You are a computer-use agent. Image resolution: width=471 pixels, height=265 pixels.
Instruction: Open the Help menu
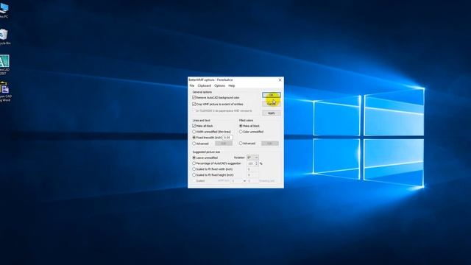click(x=232, y=86)
